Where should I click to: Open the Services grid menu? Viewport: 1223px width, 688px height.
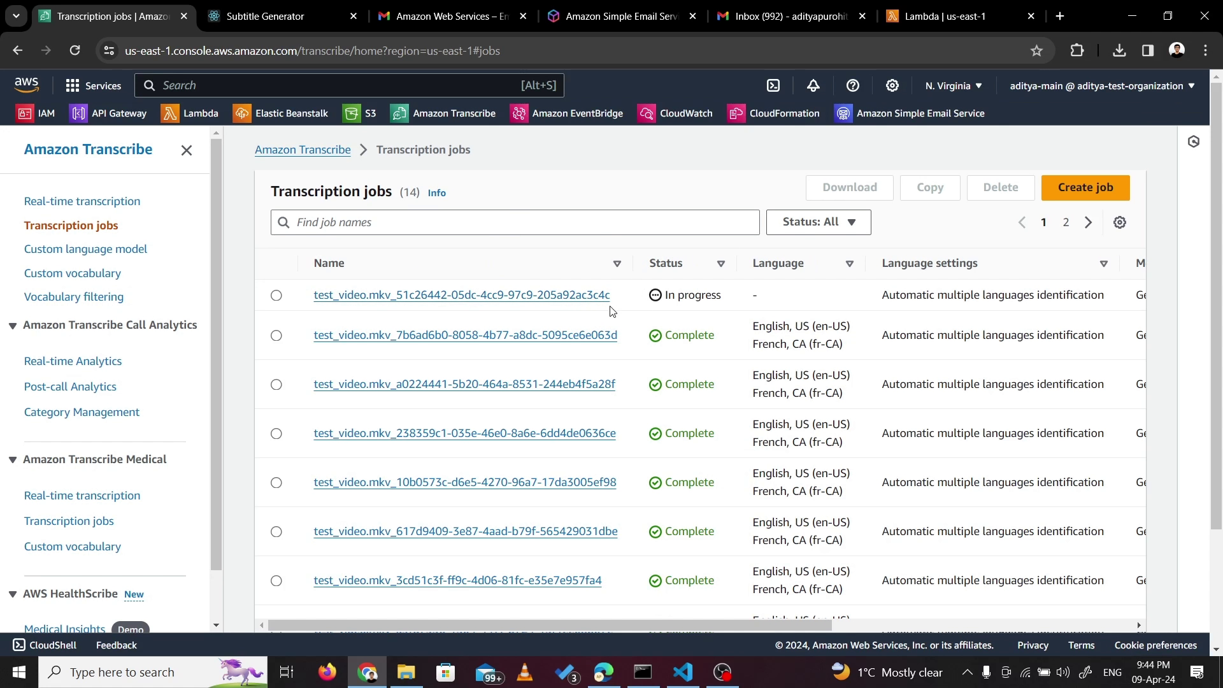(93, 85)
